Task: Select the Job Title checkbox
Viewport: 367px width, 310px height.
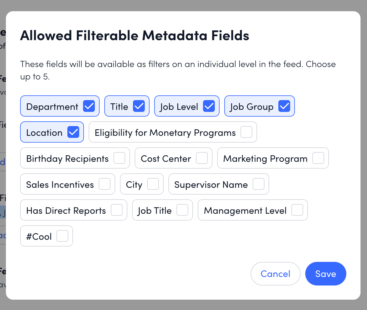Action: 182,210
